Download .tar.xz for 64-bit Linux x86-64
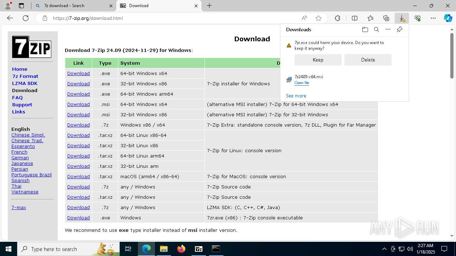 [x=78, y=135]
